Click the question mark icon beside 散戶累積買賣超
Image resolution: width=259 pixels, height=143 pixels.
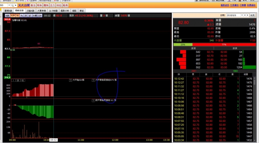pos(93,100)
